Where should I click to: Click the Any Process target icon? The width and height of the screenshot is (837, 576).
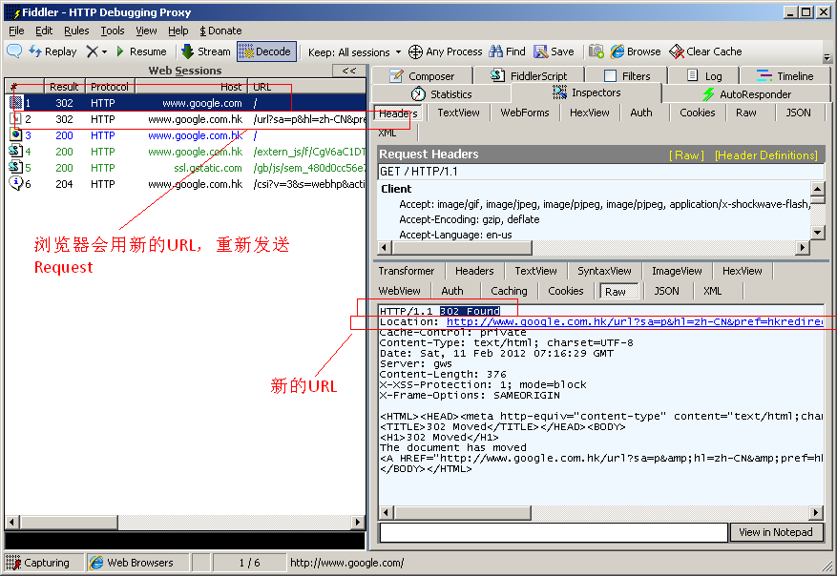point(416,51)
